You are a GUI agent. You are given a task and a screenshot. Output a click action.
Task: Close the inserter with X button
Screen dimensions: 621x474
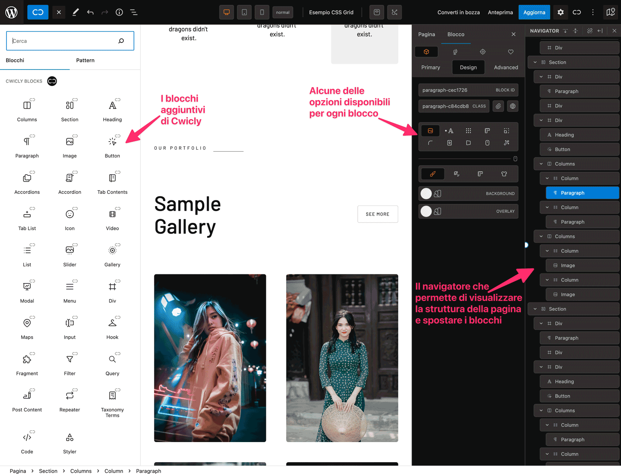(x=59, y=12)
